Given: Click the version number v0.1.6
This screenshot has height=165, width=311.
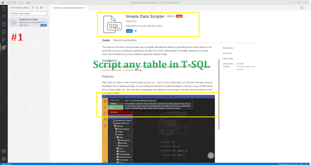Looking at the screenshot, I should (x=170, y=16).
